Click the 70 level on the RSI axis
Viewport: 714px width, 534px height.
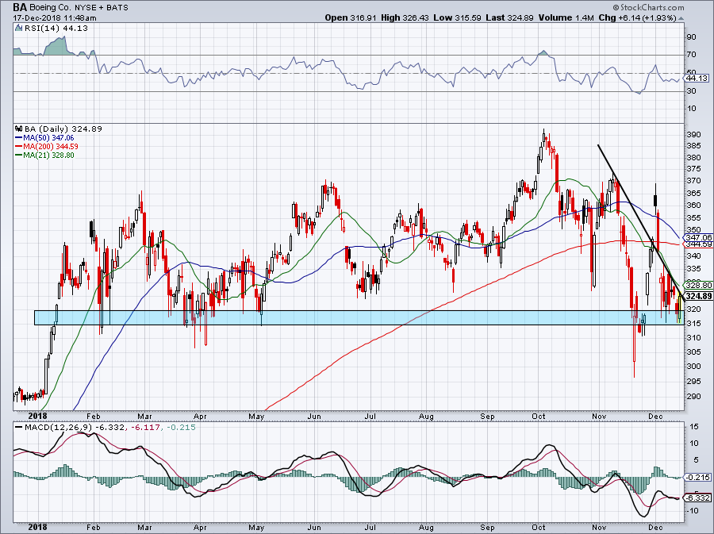691,55
